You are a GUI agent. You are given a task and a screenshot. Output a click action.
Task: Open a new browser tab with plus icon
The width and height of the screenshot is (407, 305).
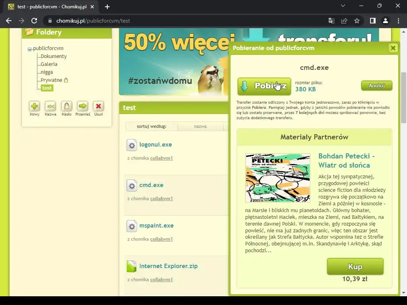point(107,7)
